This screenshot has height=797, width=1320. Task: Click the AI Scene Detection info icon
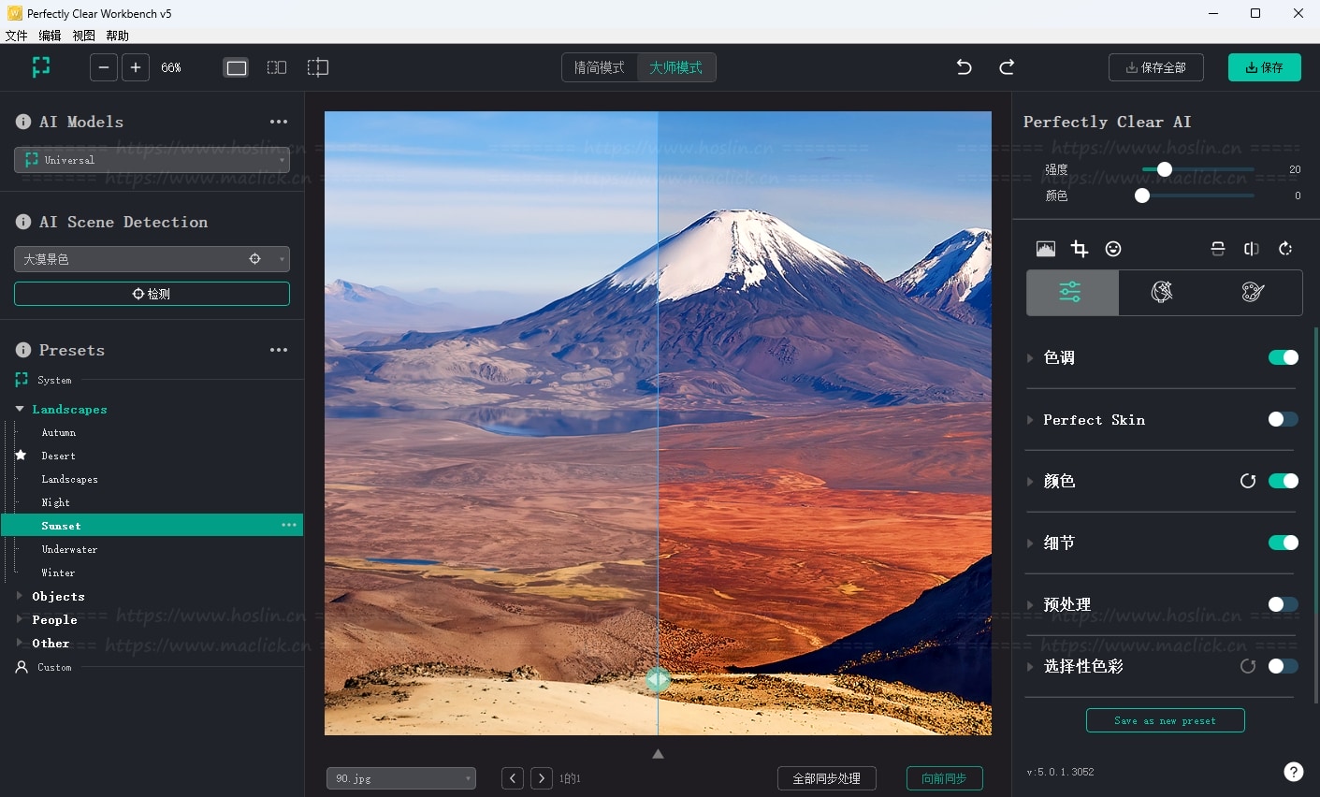pos(23,222)
